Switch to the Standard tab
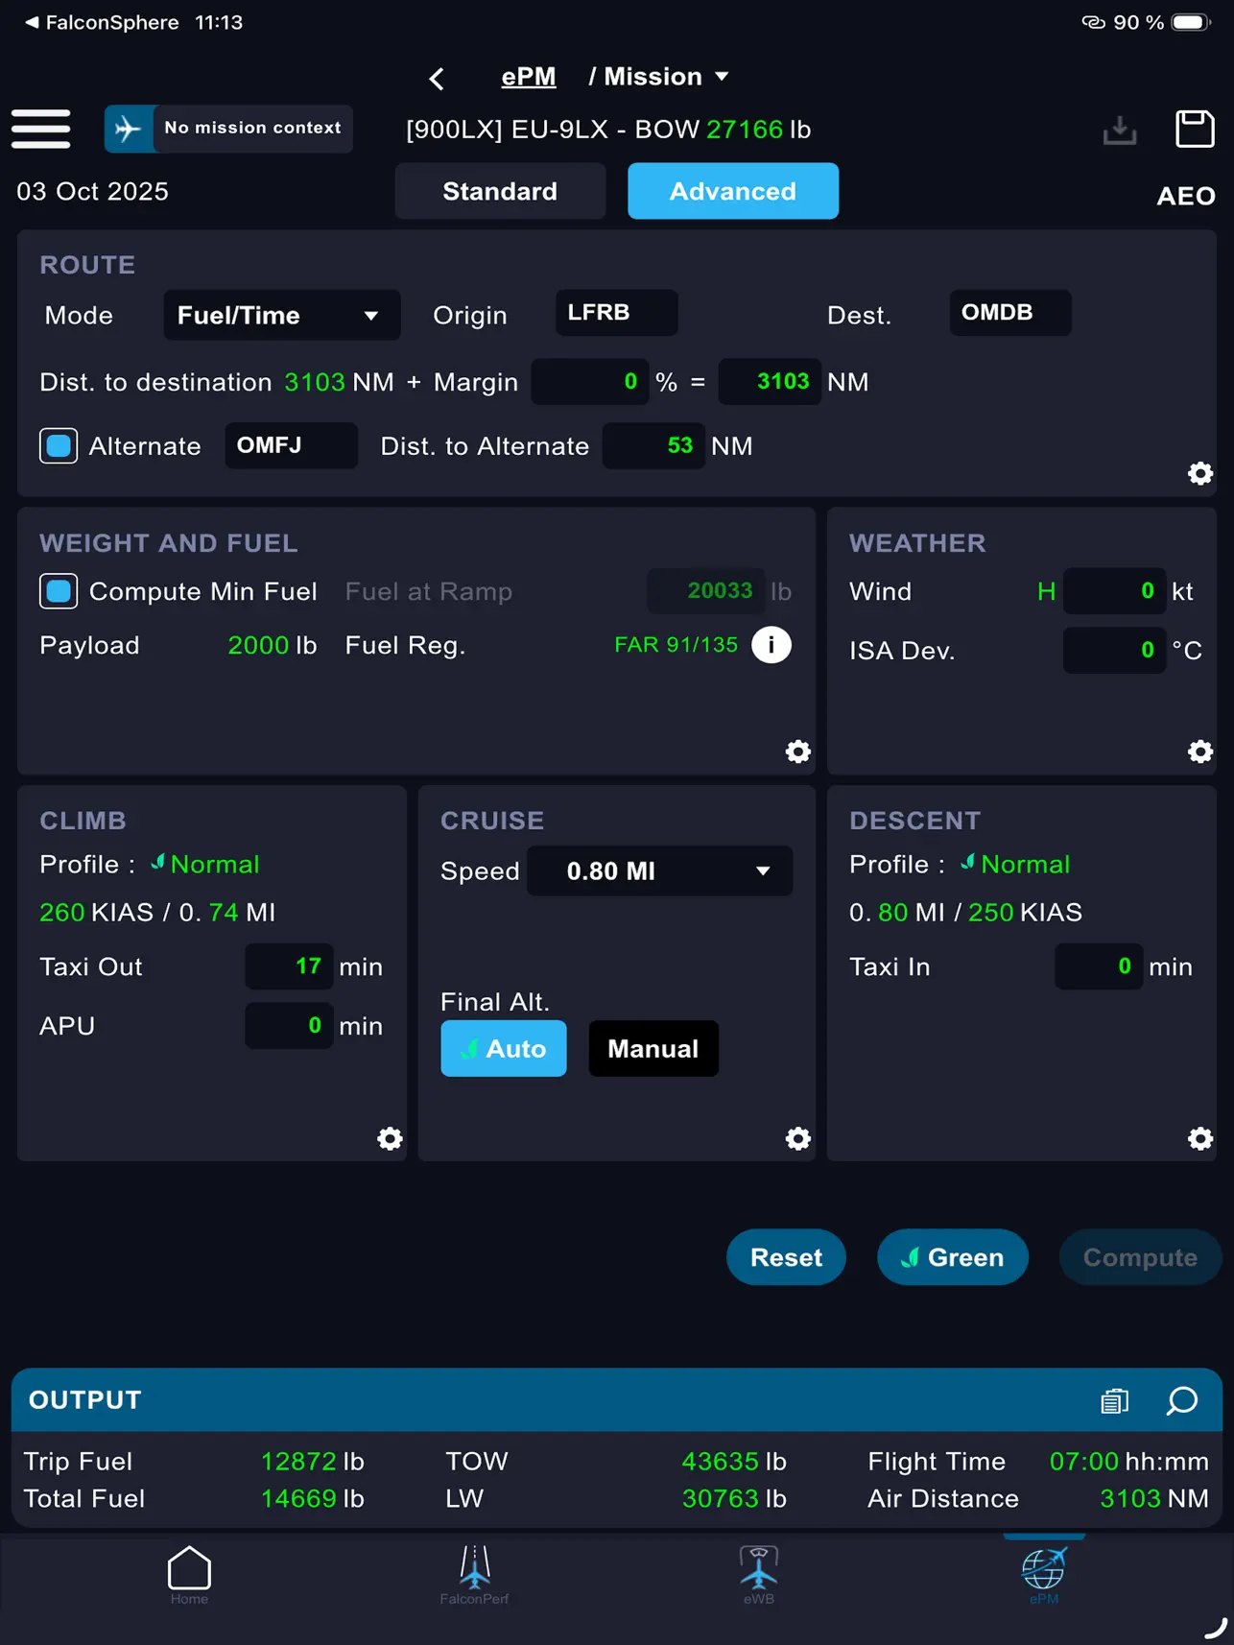The image size is (1234, 1645). (x=500, y=191)
